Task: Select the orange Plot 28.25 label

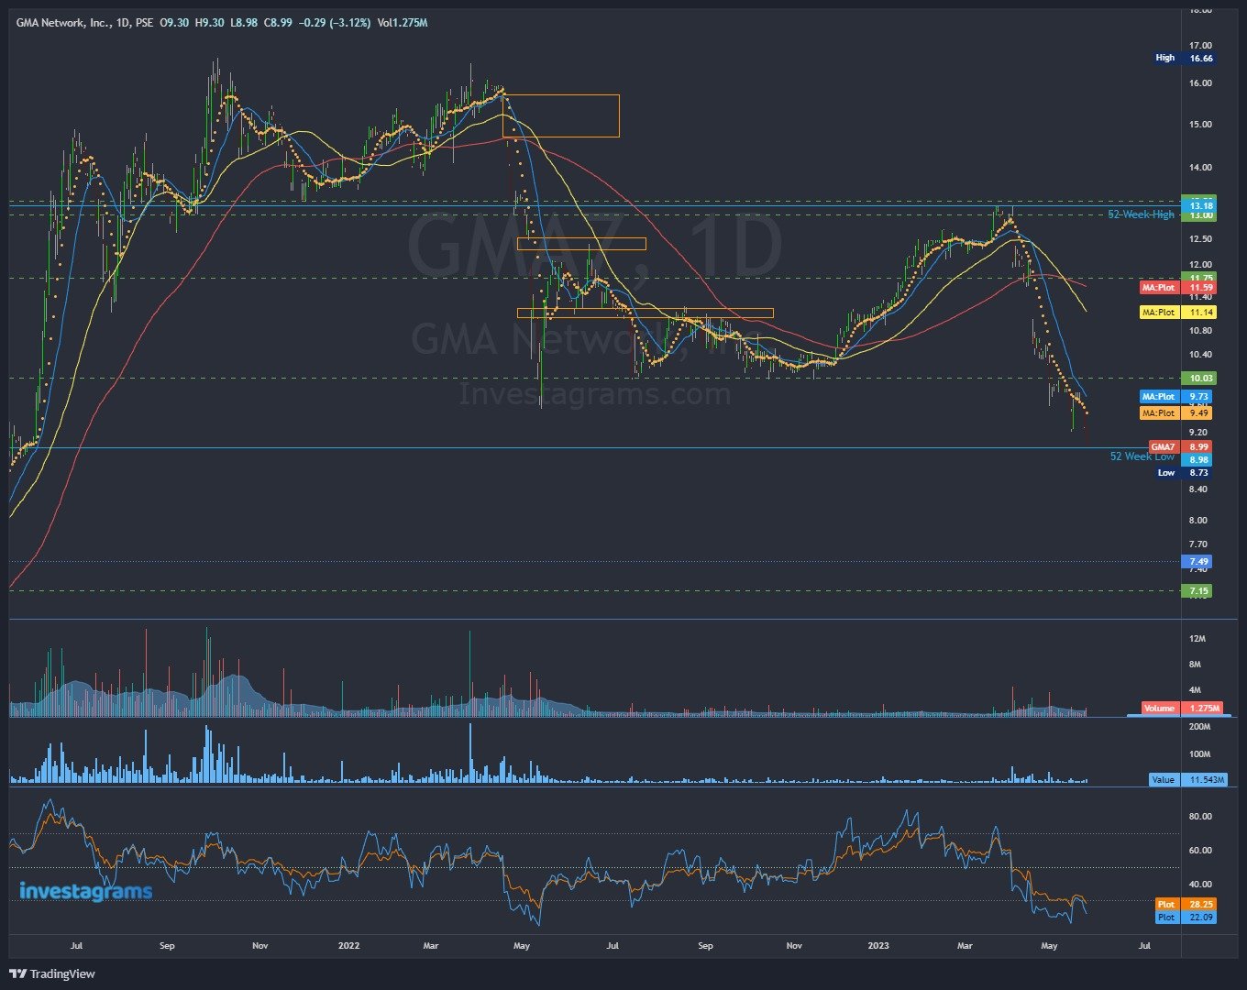Action: point(1186,905)
